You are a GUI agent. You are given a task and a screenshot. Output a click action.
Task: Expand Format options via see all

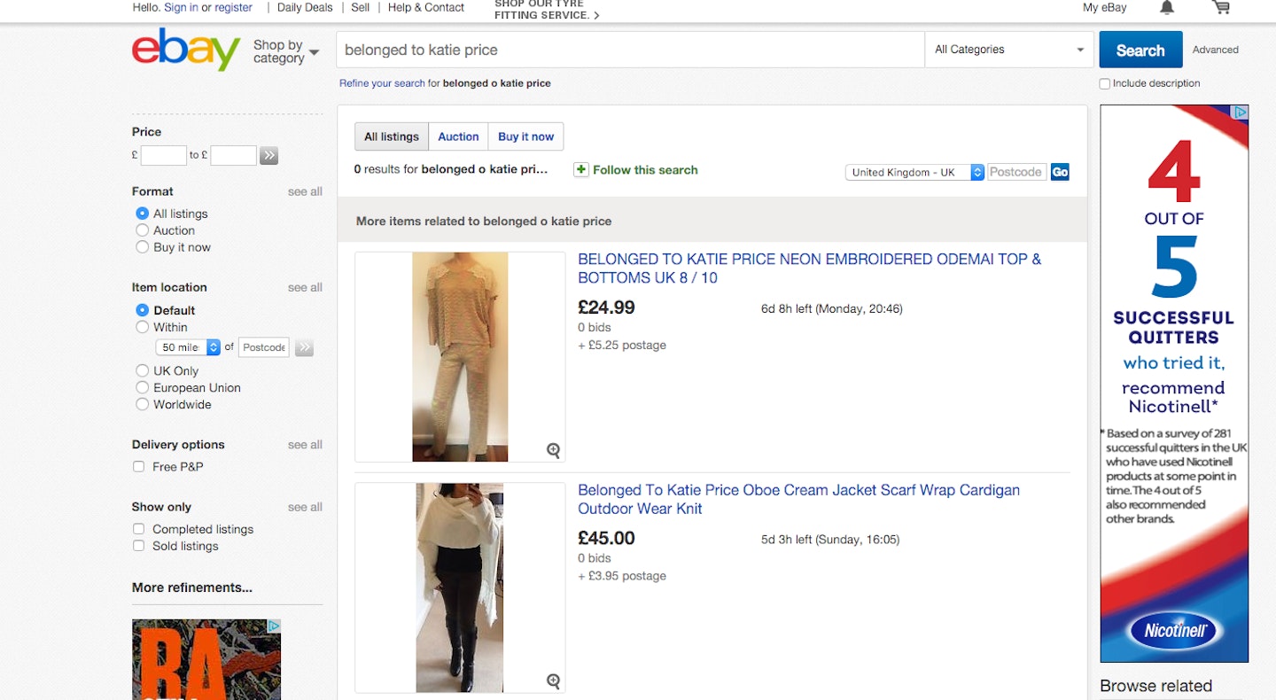(x=305, y=191)
